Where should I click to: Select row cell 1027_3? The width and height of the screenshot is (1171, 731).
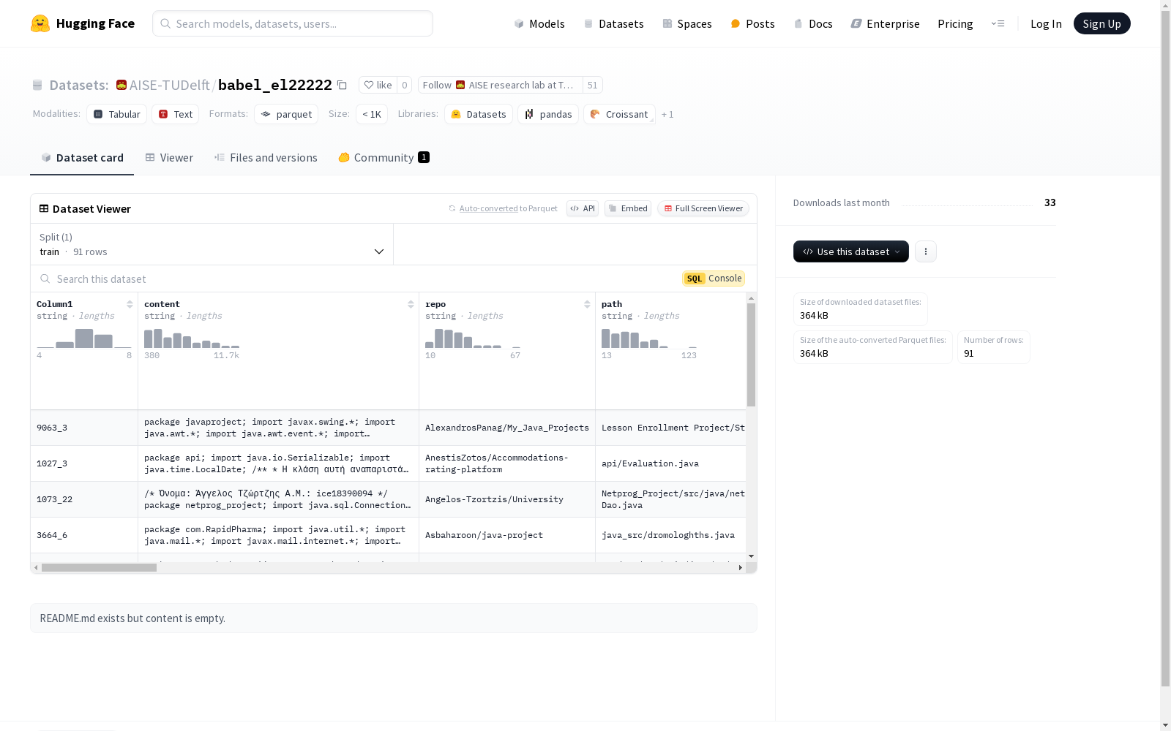[x=84, y=463]
